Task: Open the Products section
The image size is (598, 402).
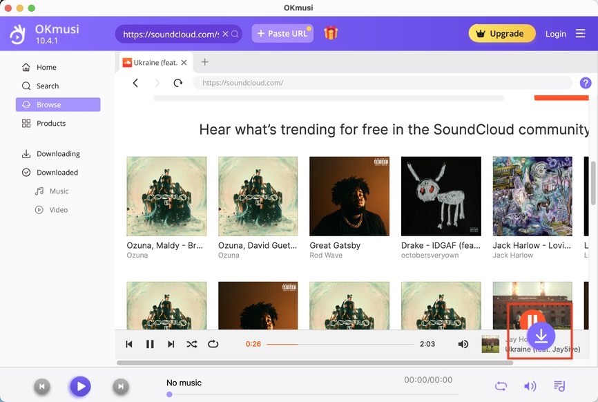Action: tap(51, 123)
